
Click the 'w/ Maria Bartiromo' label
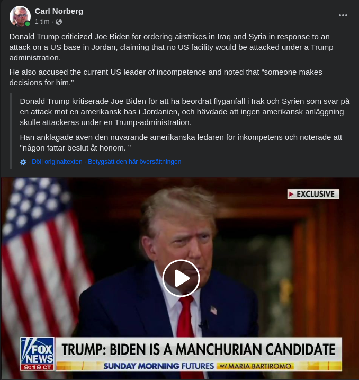pyautogui.click(x=255, y=366)
